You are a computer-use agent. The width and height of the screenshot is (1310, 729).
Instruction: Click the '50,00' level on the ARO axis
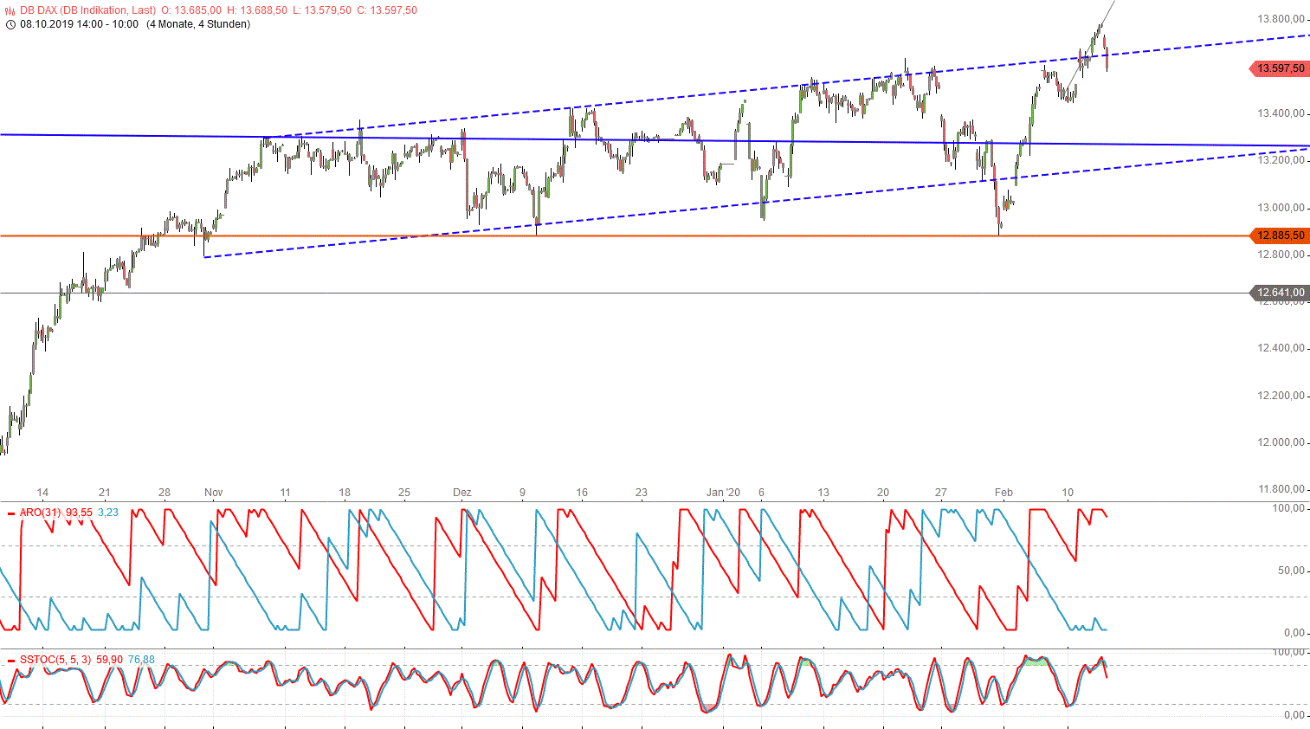coord(1291,571)
